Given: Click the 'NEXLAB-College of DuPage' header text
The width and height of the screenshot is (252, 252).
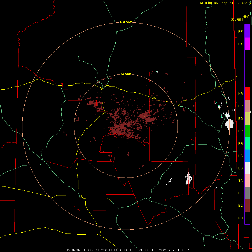Looking at the screenshot, I should (223, 3).
